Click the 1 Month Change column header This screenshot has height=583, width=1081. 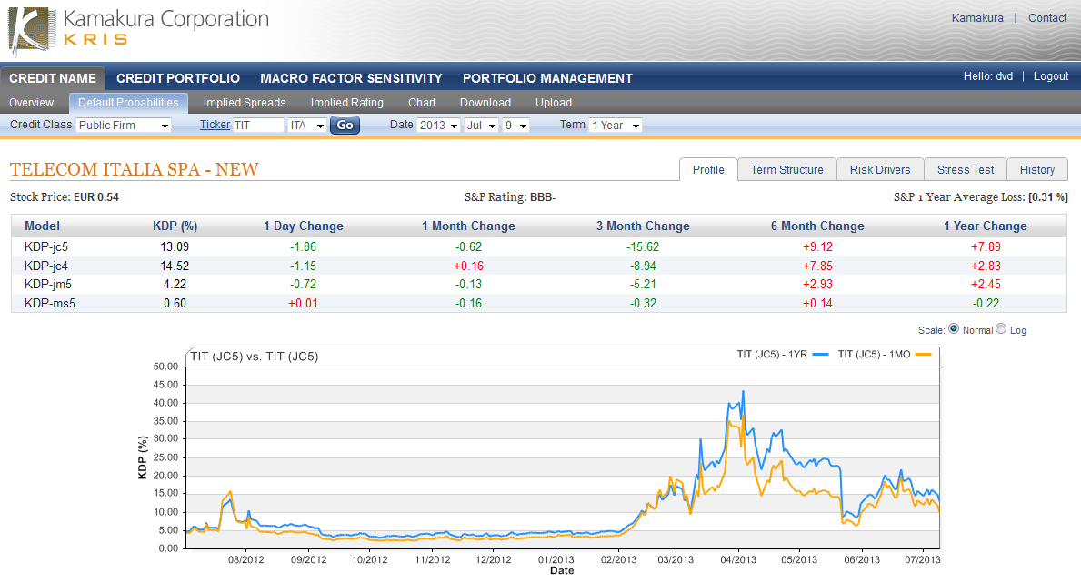(469, 226)
